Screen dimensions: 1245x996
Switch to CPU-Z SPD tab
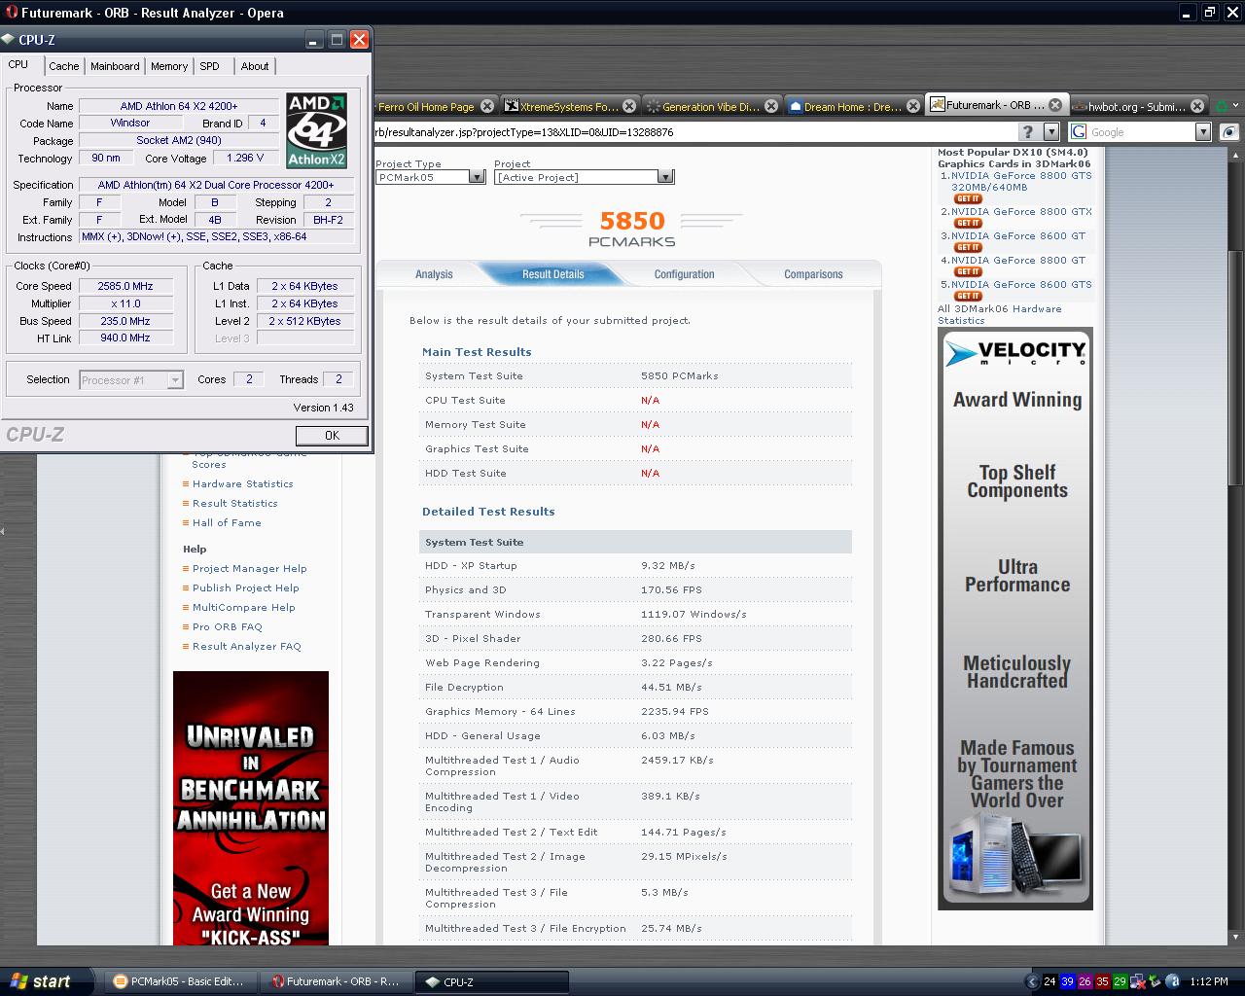pyautogui.click(x=210, y=66)
